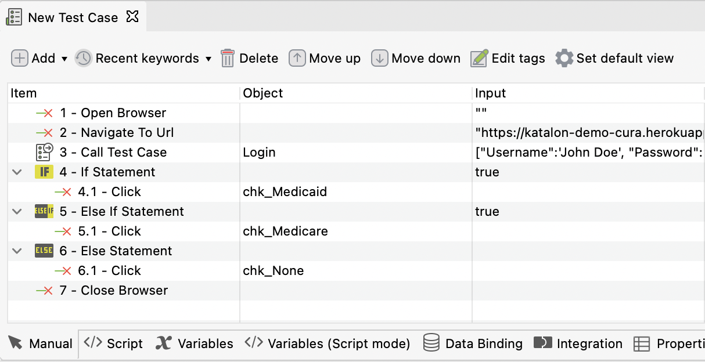
Task: Close the New Test Case tab
Action: (x=132, y=17)
